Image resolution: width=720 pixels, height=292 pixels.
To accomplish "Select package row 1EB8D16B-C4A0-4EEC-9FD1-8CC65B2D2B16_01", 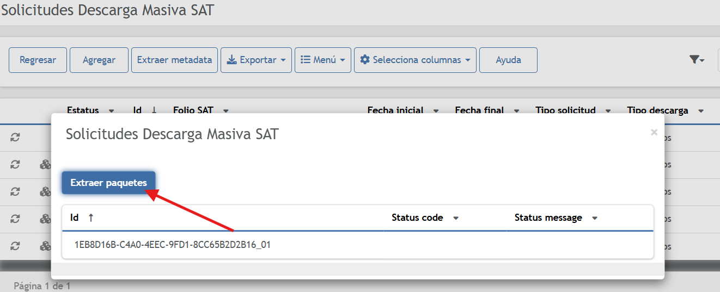I will tap(358, 245).
